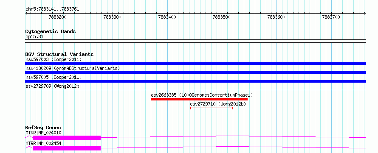
Task: Select the nsv4130209 gnomAD variant bar
Action: pyautogui.click(x=195, y=72)
